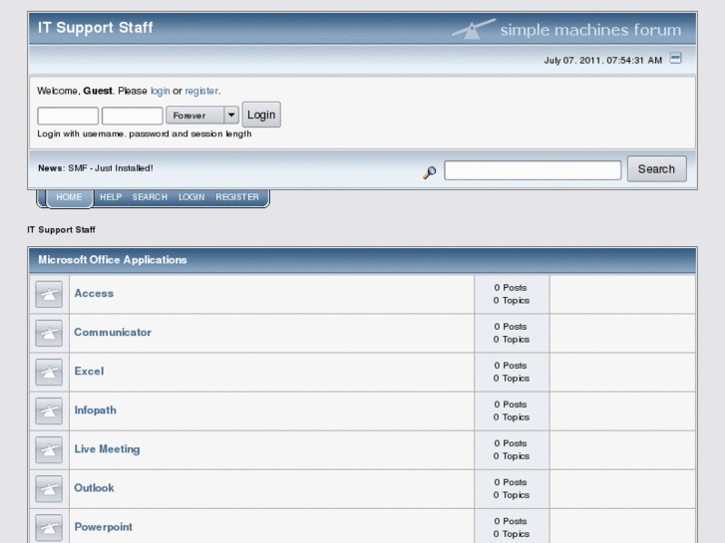Click the Communicator row 0 Posts text
This screenshot has width=725, height=543.
pos(511,326)
